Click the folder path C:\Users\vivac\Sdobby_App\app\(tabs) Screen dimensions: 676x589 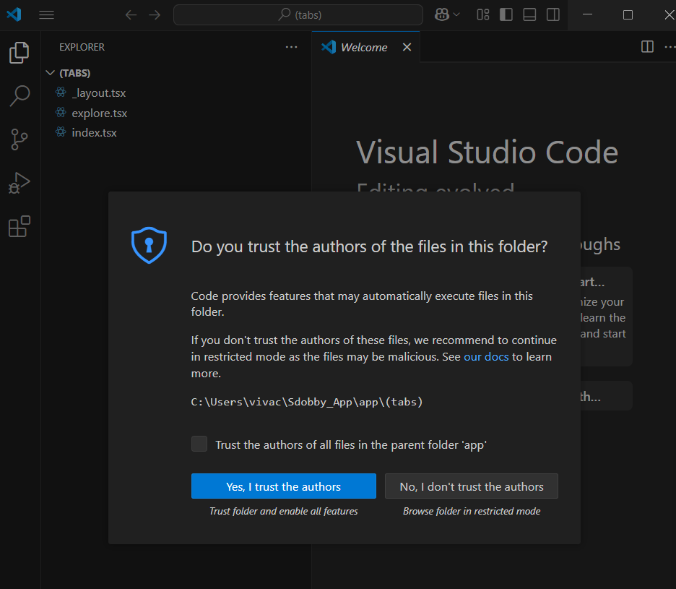306,402
